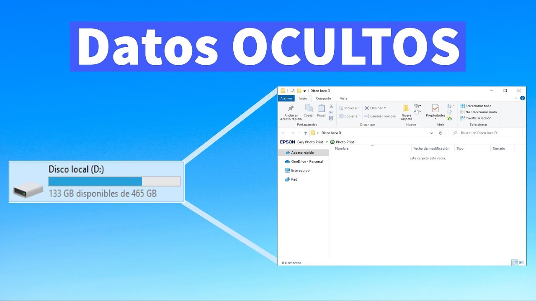Switch to the Inicio tab
Viewport: 536px width, 301px height.
pos(303,98)
